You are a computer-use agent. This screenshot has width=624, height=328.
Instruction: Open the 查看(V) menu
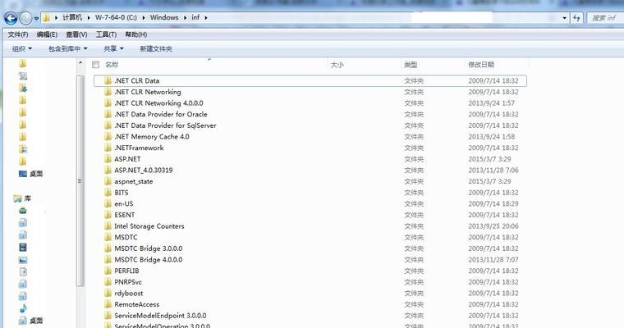pos(76,34)
